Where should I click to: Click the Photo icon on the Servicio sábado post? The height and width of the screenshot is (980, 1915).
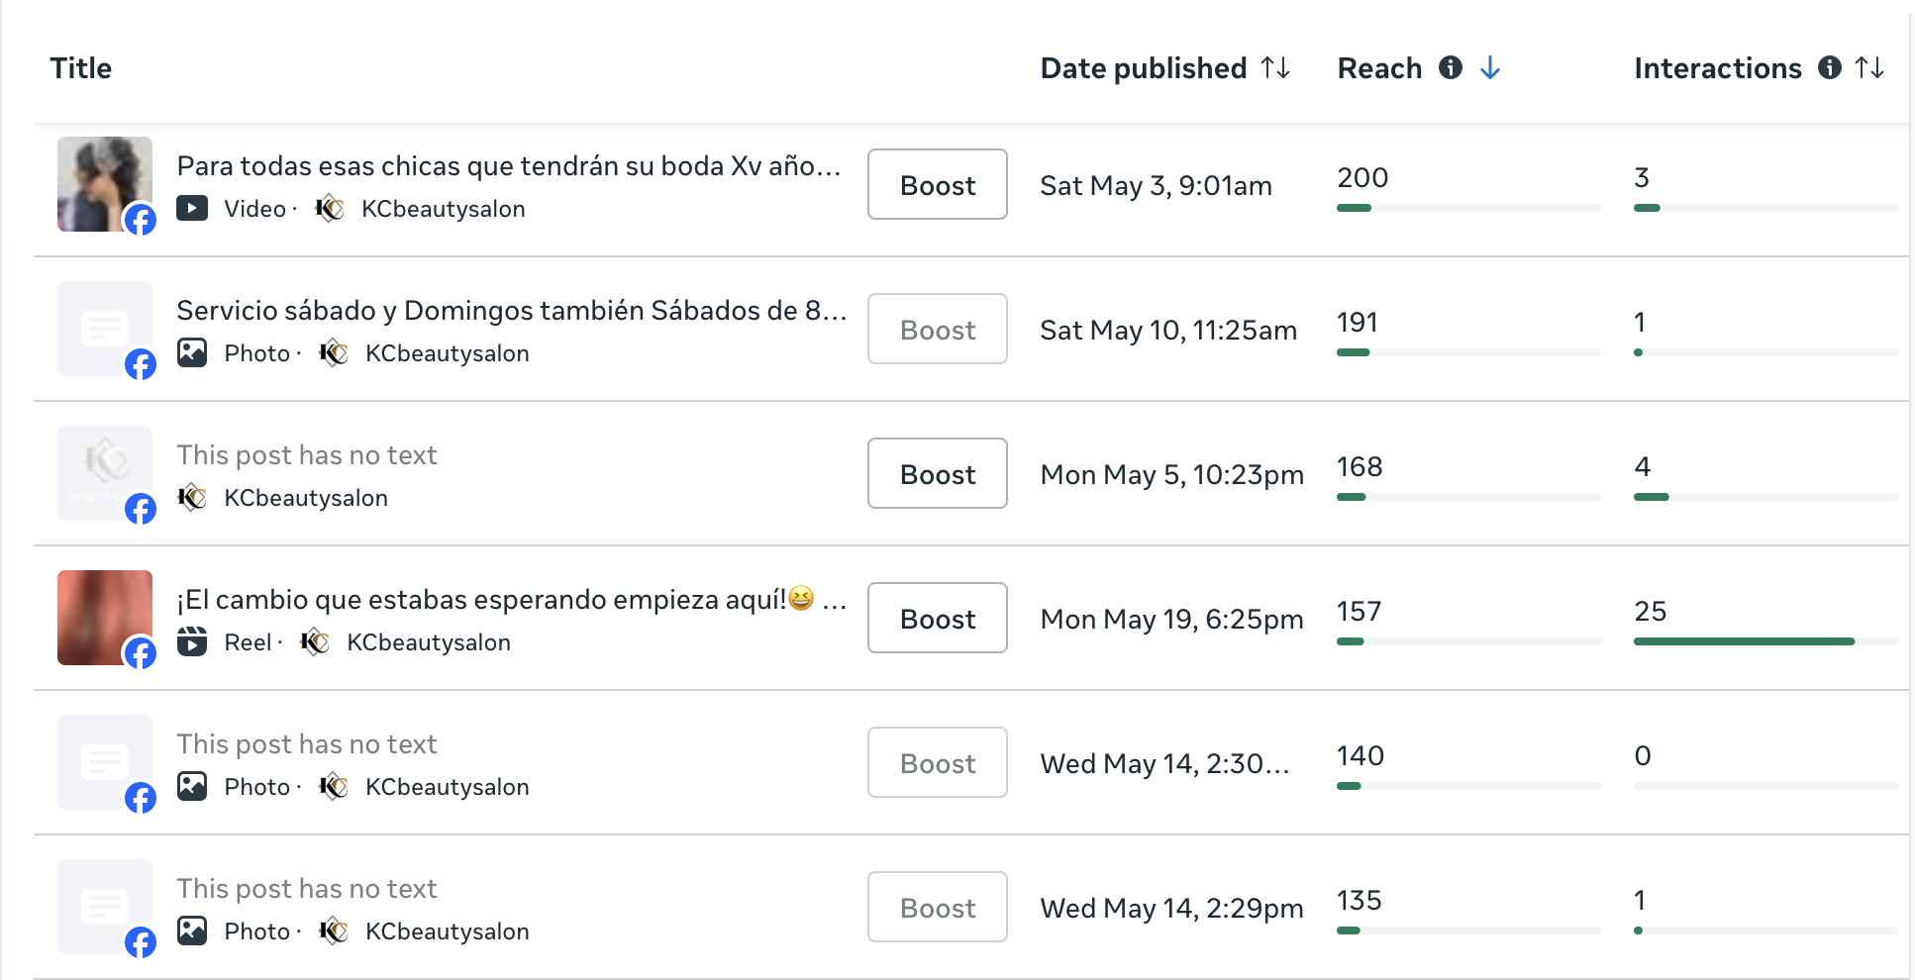pyautogui.click(x=192, y=352)
